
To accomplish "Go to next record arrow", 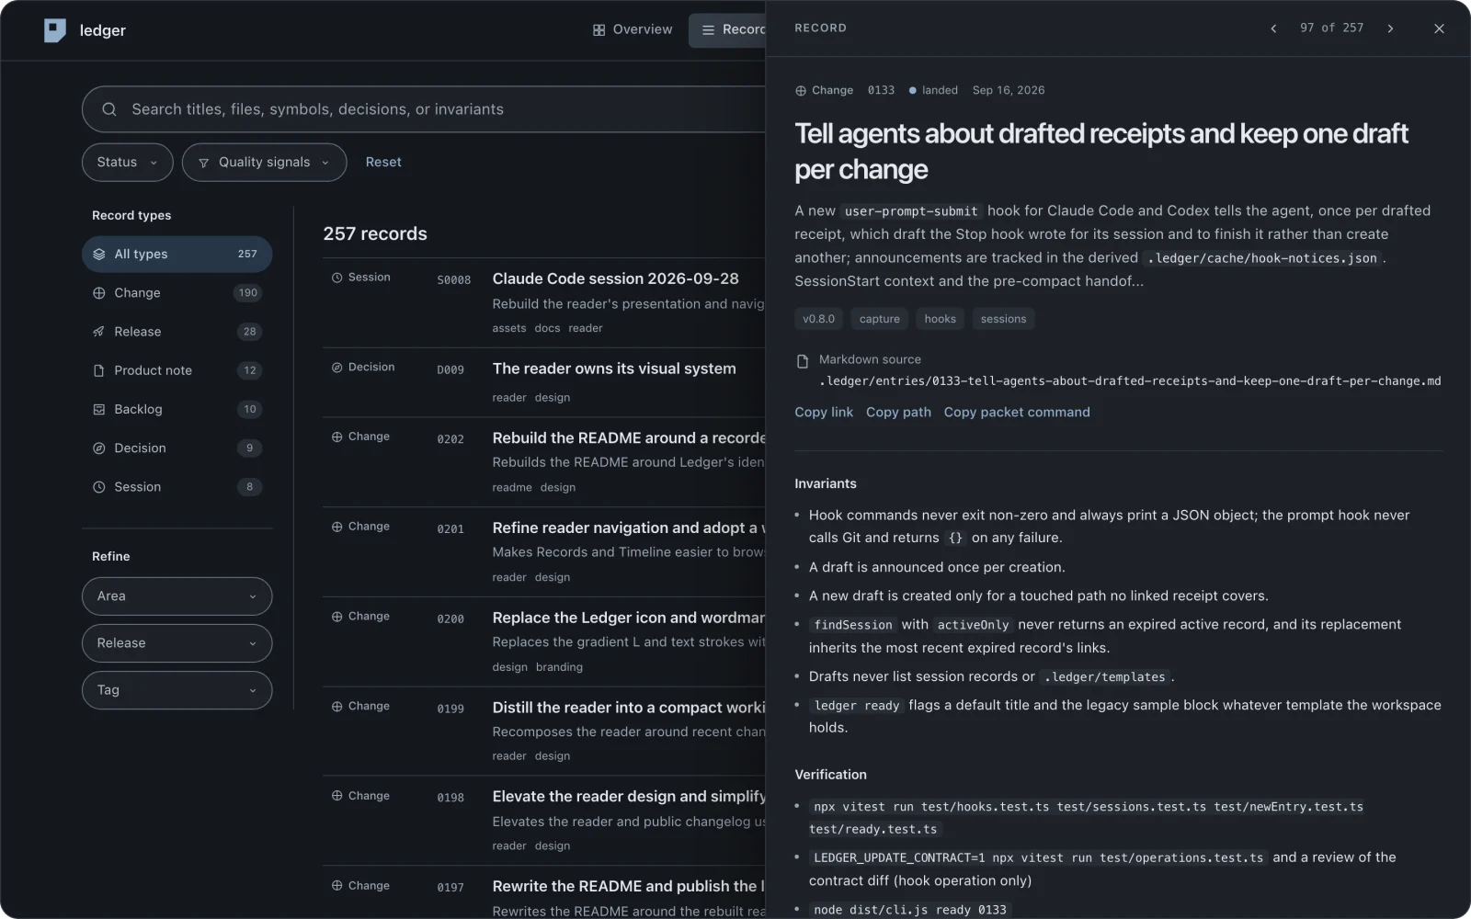I will point(1390,28).
